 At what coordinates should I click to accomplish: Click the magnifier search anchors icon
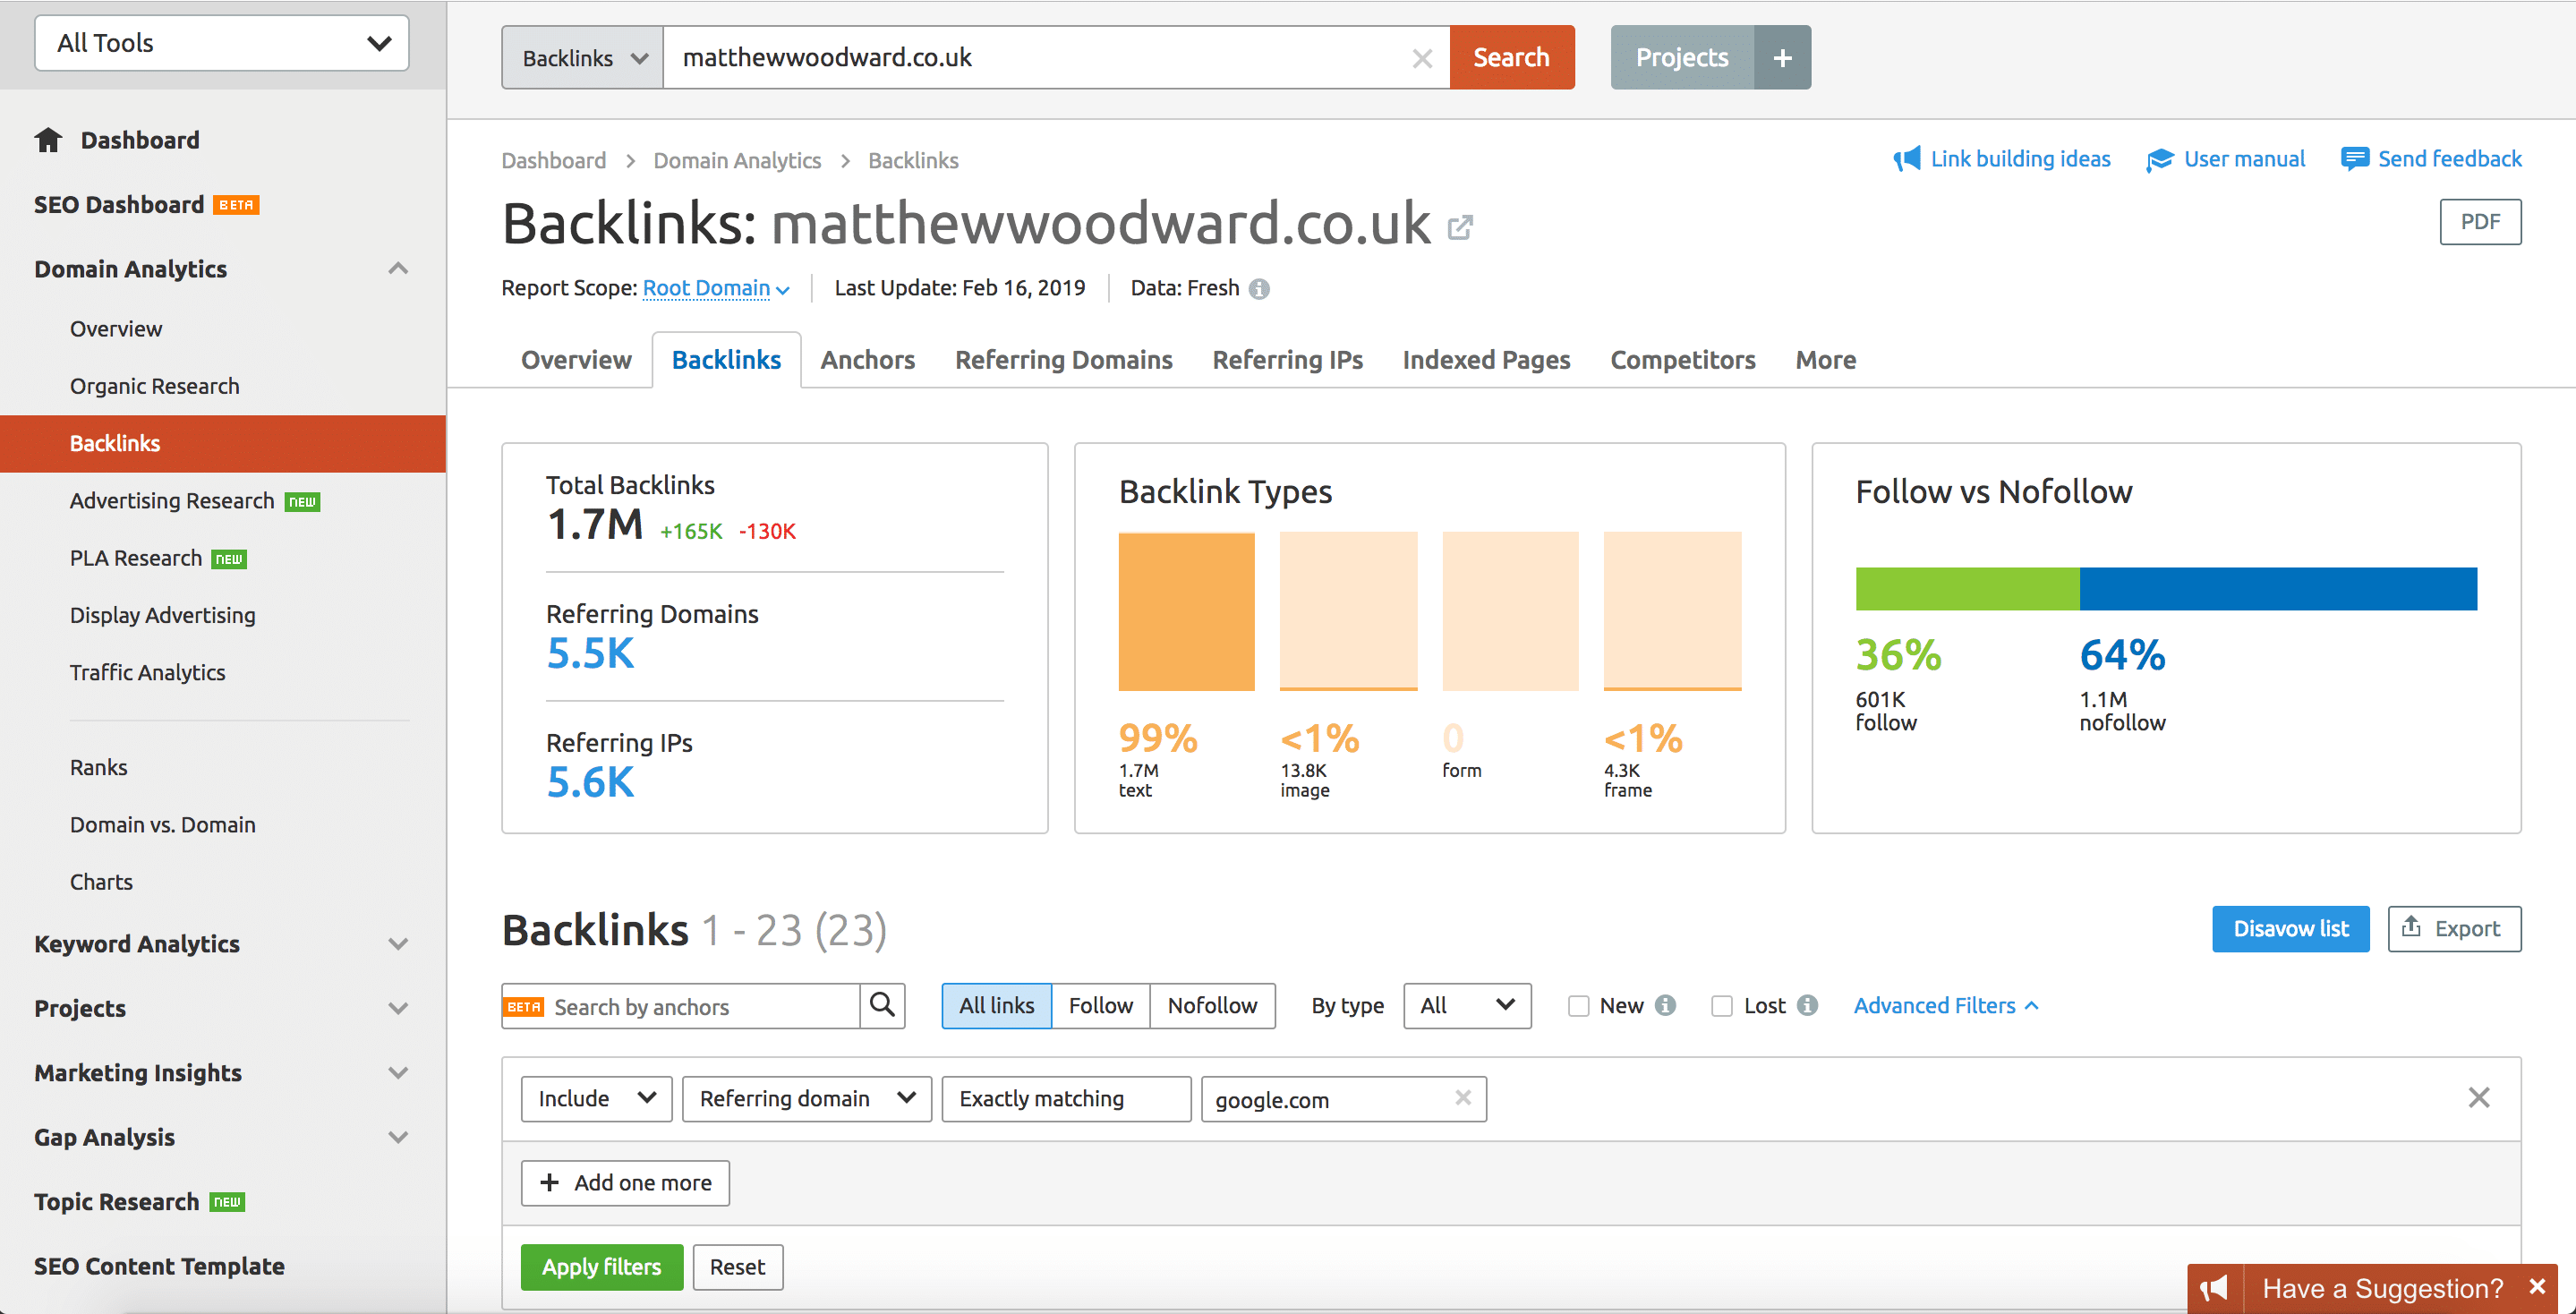pyautogui.click(x=881, y=1005)
